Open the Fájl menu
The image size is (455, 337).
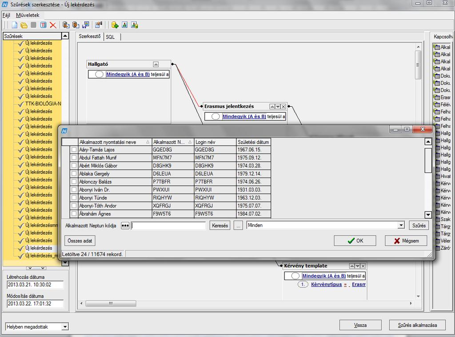6,15
